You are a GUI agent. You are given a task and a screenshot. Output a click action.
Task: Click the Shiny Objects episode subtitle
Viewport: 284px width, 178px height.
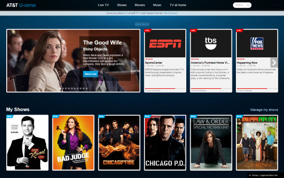point(95,49)
